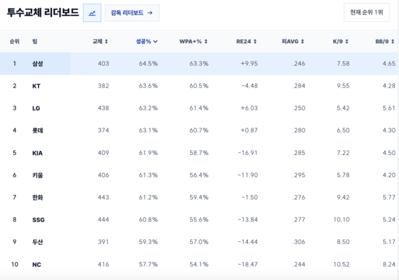This screenshot has width=399, height=280.
Task: Select the 한화 team name
Action: click(38, 198)
